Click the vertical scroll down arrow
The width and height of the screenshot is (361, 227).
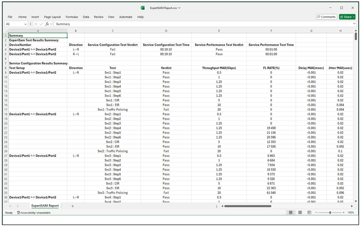click(356, 201)
